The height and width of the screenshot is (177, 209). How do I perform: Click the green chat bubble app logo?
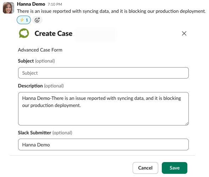24,33
